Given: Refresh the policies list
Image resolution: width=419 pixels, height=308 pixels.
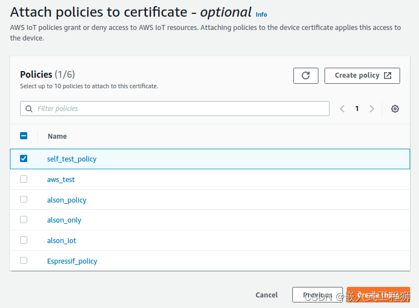Looking at the screenshot, I should point(306,75).
